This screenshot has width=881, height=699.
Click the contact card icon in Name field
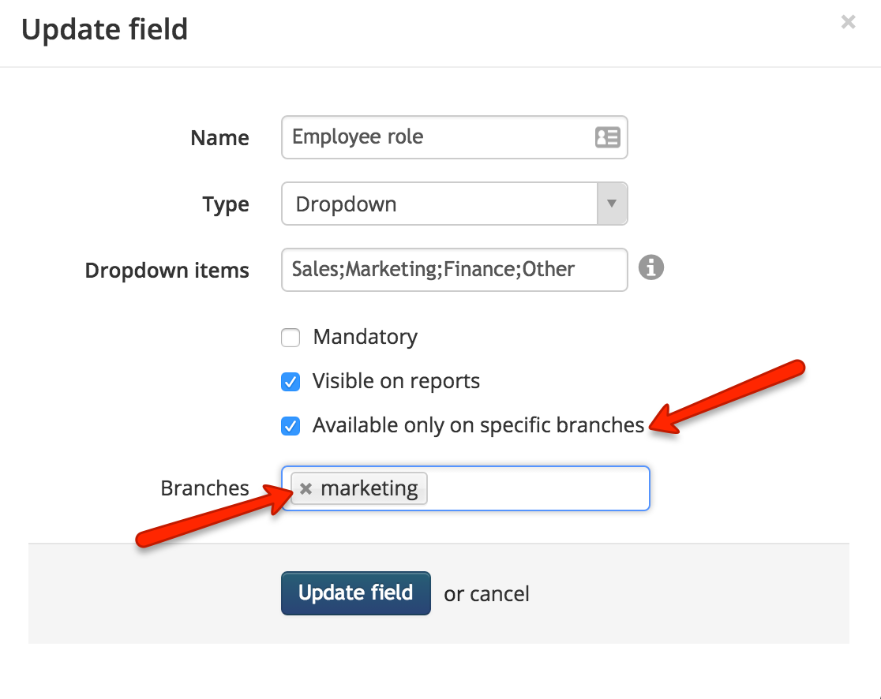pyautogui.click(x=607, y=137)
